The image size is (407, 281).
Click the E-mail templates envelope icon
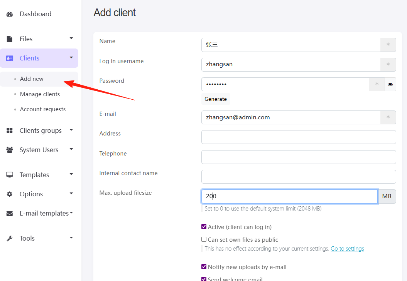10,213
